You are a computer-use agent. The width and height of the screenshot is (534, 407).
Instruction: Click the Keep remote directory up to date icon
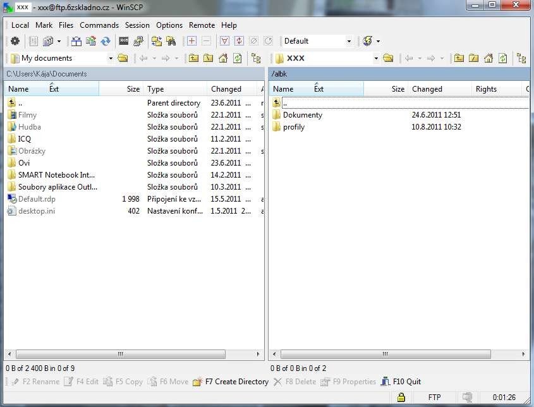click(106, 41)
